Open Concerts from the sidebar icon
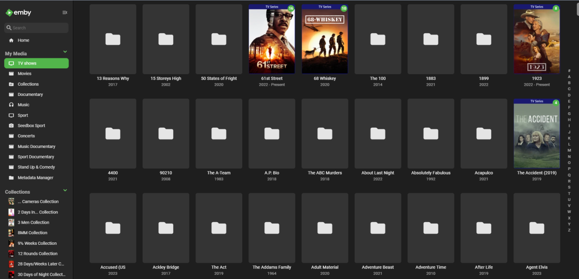 pos(11,136)
